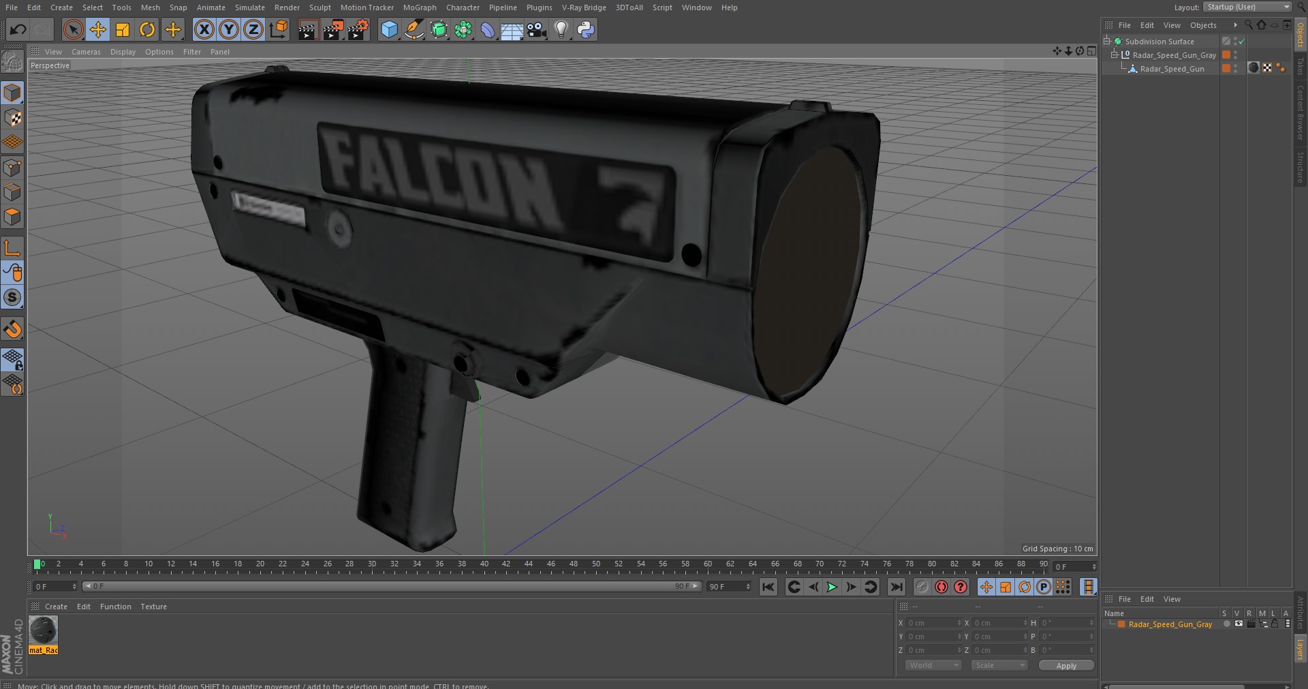This screenshot has height=689, width=1308.
Task: Toggle the coordinate system icon
Action: (279, 29)
